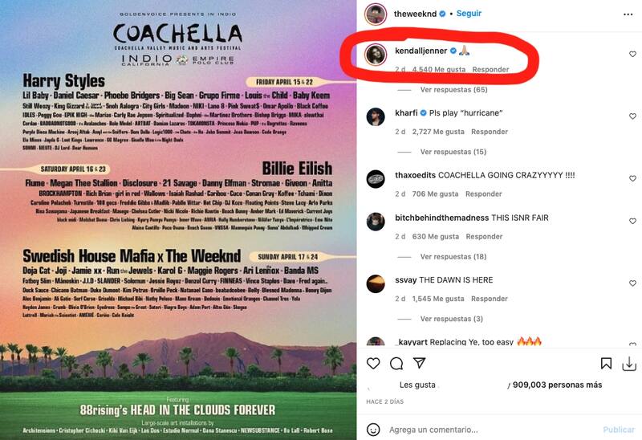Like the post with the heart icon
Viewport: 642px width, 440px height.
[373, 364]
